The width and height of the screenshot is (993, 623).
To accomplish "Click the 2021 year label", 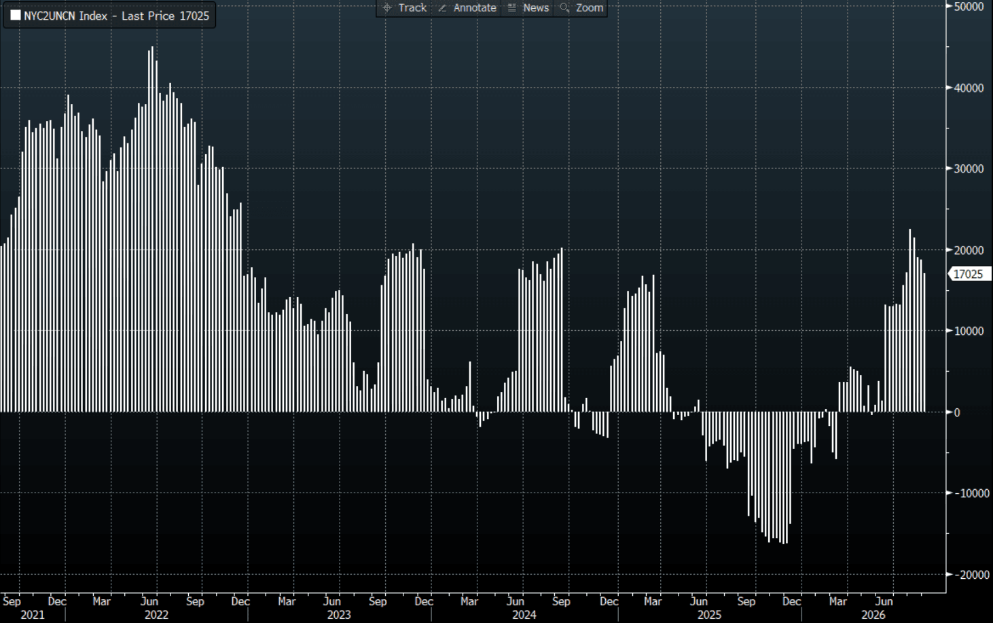I will [x=33, y=615].
